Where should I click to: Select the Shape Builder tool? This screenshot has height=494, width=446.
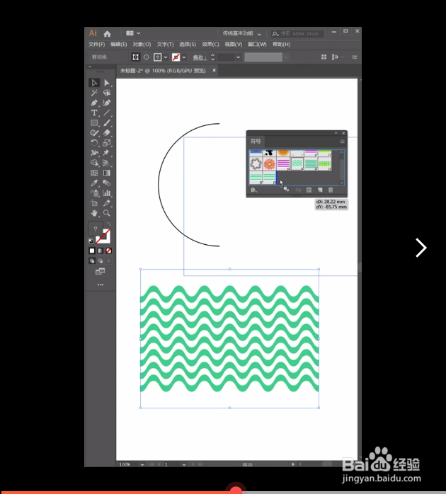click(x=94, y=163)
